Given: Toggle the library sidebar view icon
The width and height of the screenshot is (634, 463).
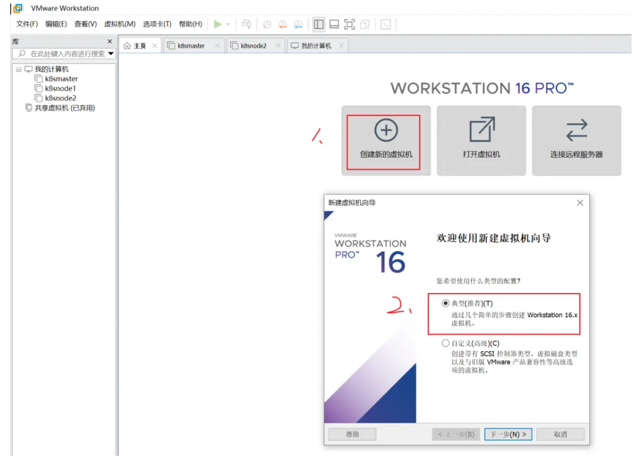Looking at the screenshot, I should click(x=319, y=24).
